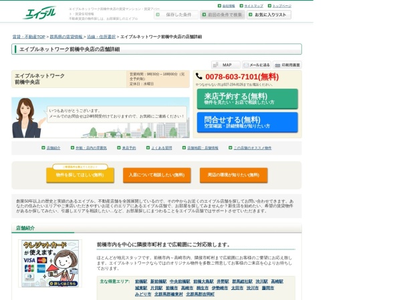Click the 保存した条件 button

[176, 15]
